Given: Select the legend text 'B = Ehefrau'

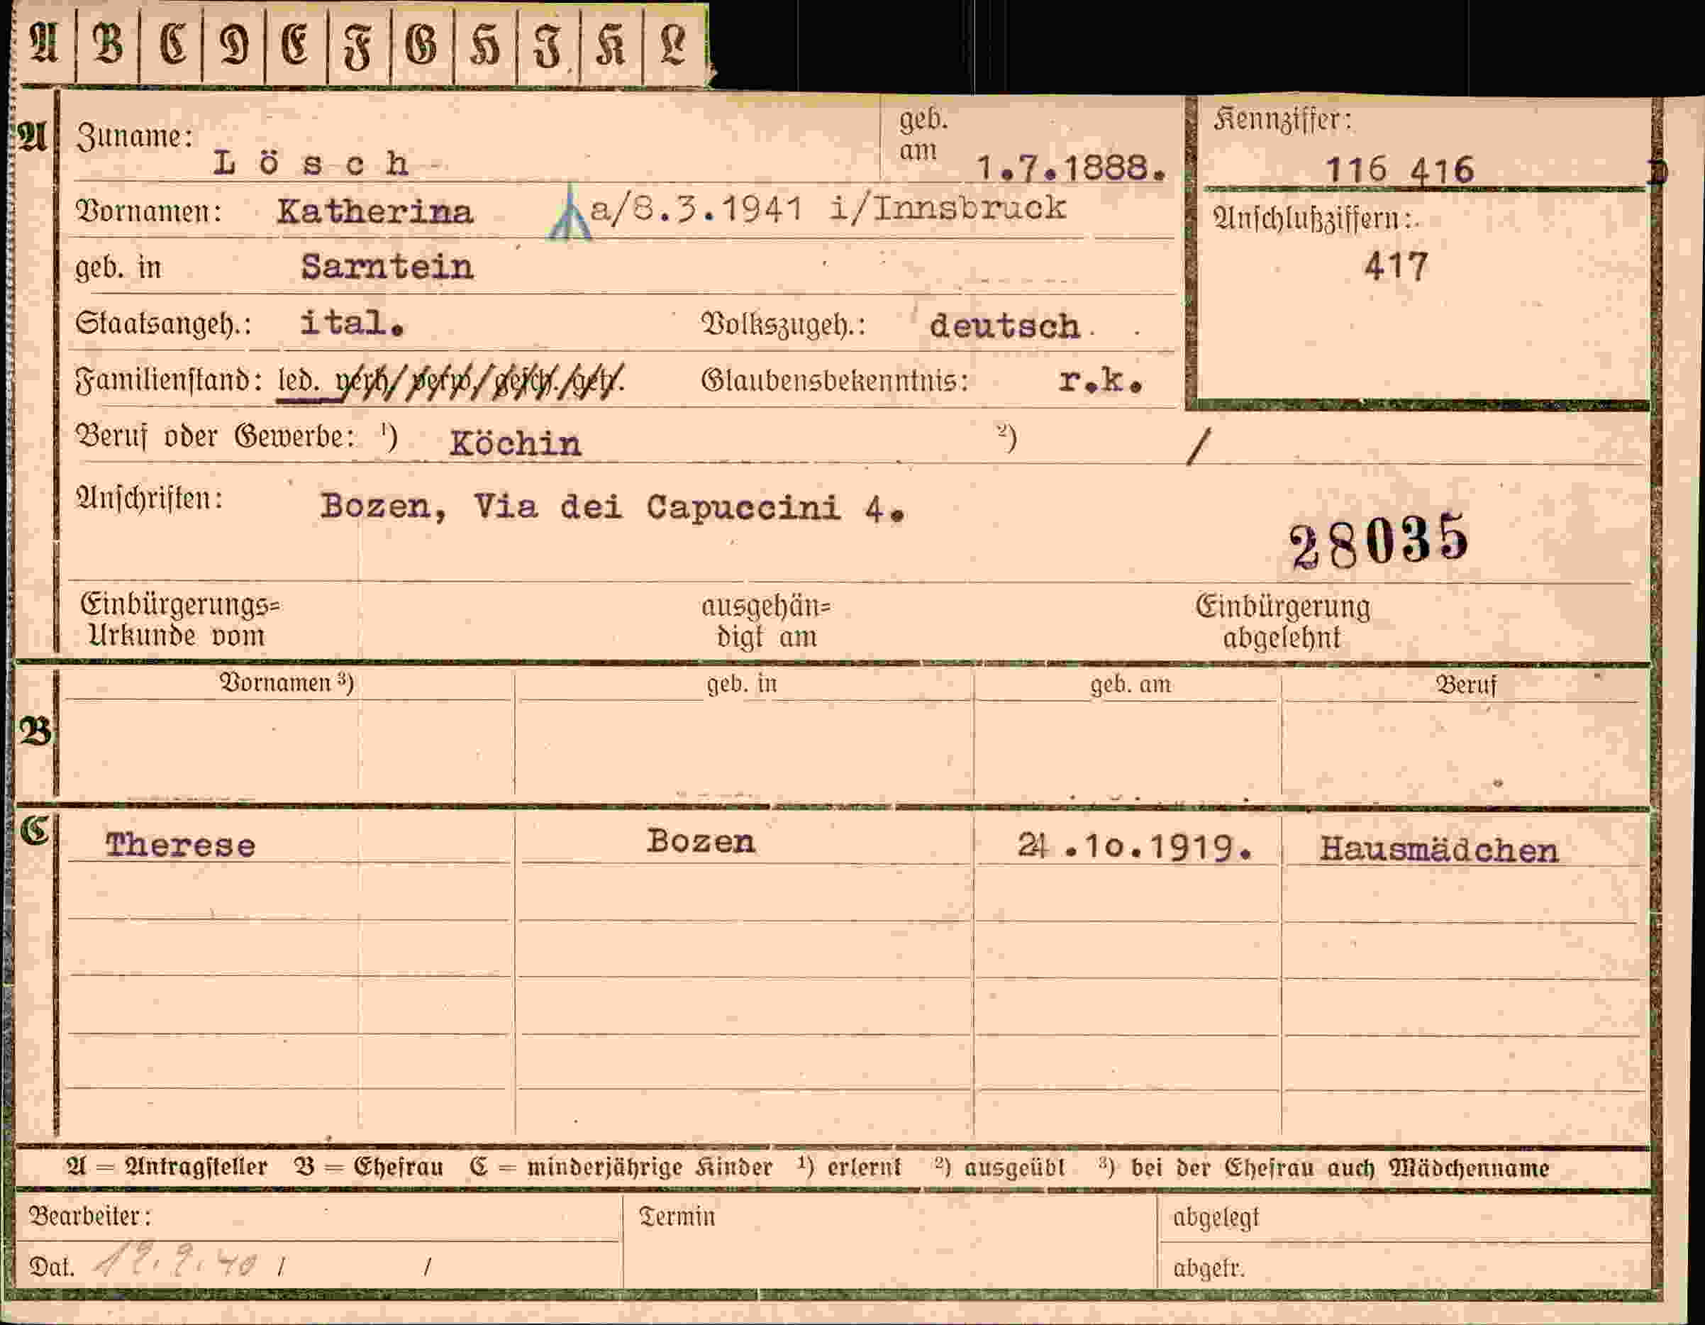Looking at the screenshot, I should coord(369,1168).
